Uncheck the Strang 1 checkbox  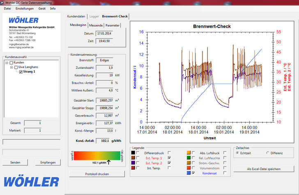pyautogui.click(x=21, y=72)
